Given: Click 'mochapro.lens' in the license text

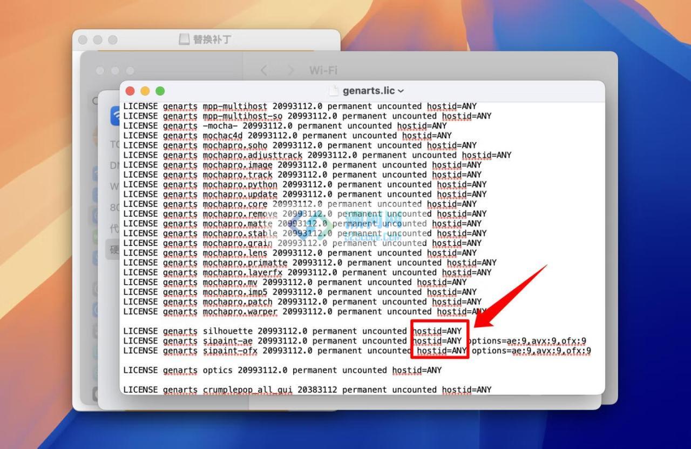Looking at the screenshot, I should point(235,253).
